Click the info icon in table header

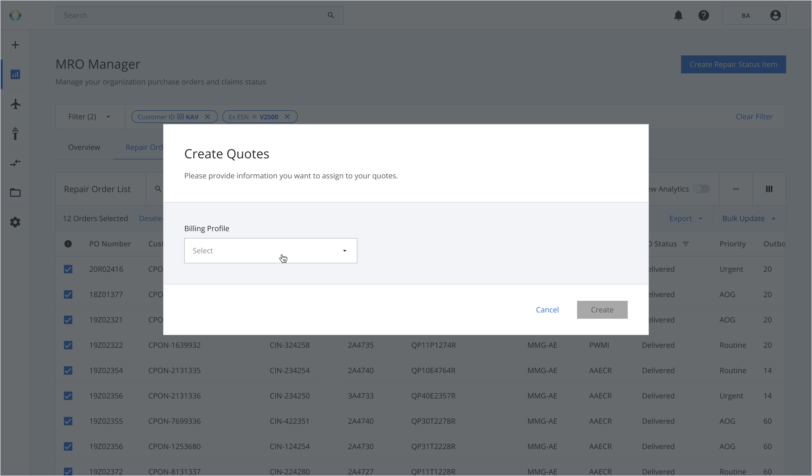(x=68, y=244)
